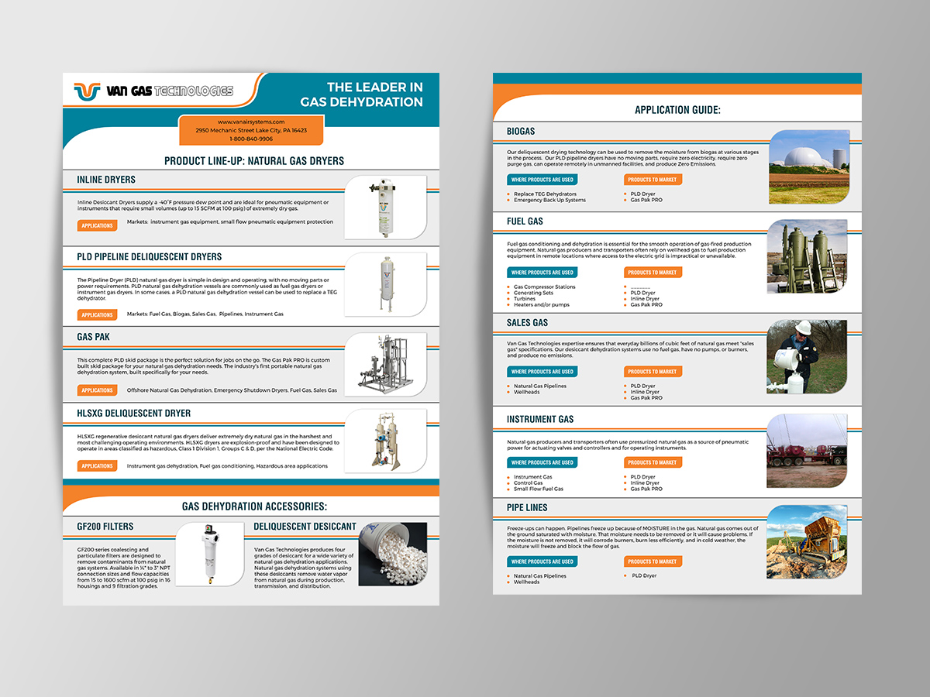Select the 'Generating Sets' bullet

pyautogui.click(x=533, y=294)
